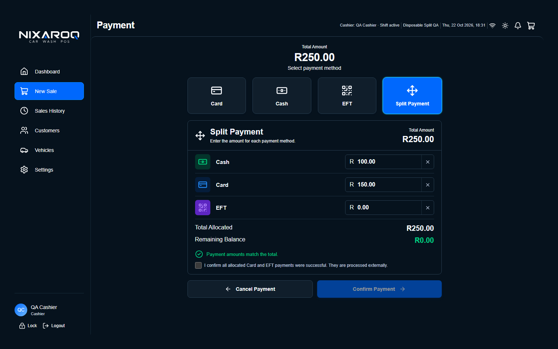
Task: Edit the Cash amount field
Action: 383,162
